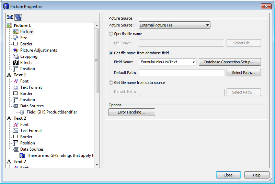Select Position under Text 1
275x184 pixels.
(27, 100)
